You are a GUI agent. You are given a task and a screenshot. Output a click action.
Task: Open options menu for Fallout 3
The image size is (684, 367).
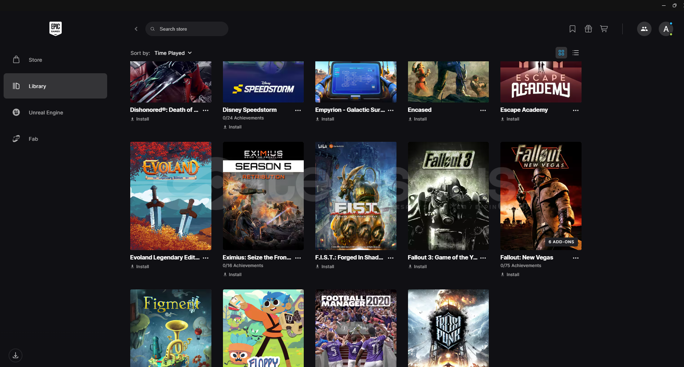pos(483,258)
